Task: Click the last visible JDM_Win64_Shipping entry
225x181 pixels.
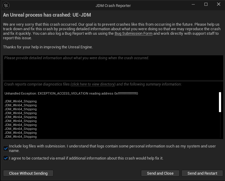Action: point(21,137)
